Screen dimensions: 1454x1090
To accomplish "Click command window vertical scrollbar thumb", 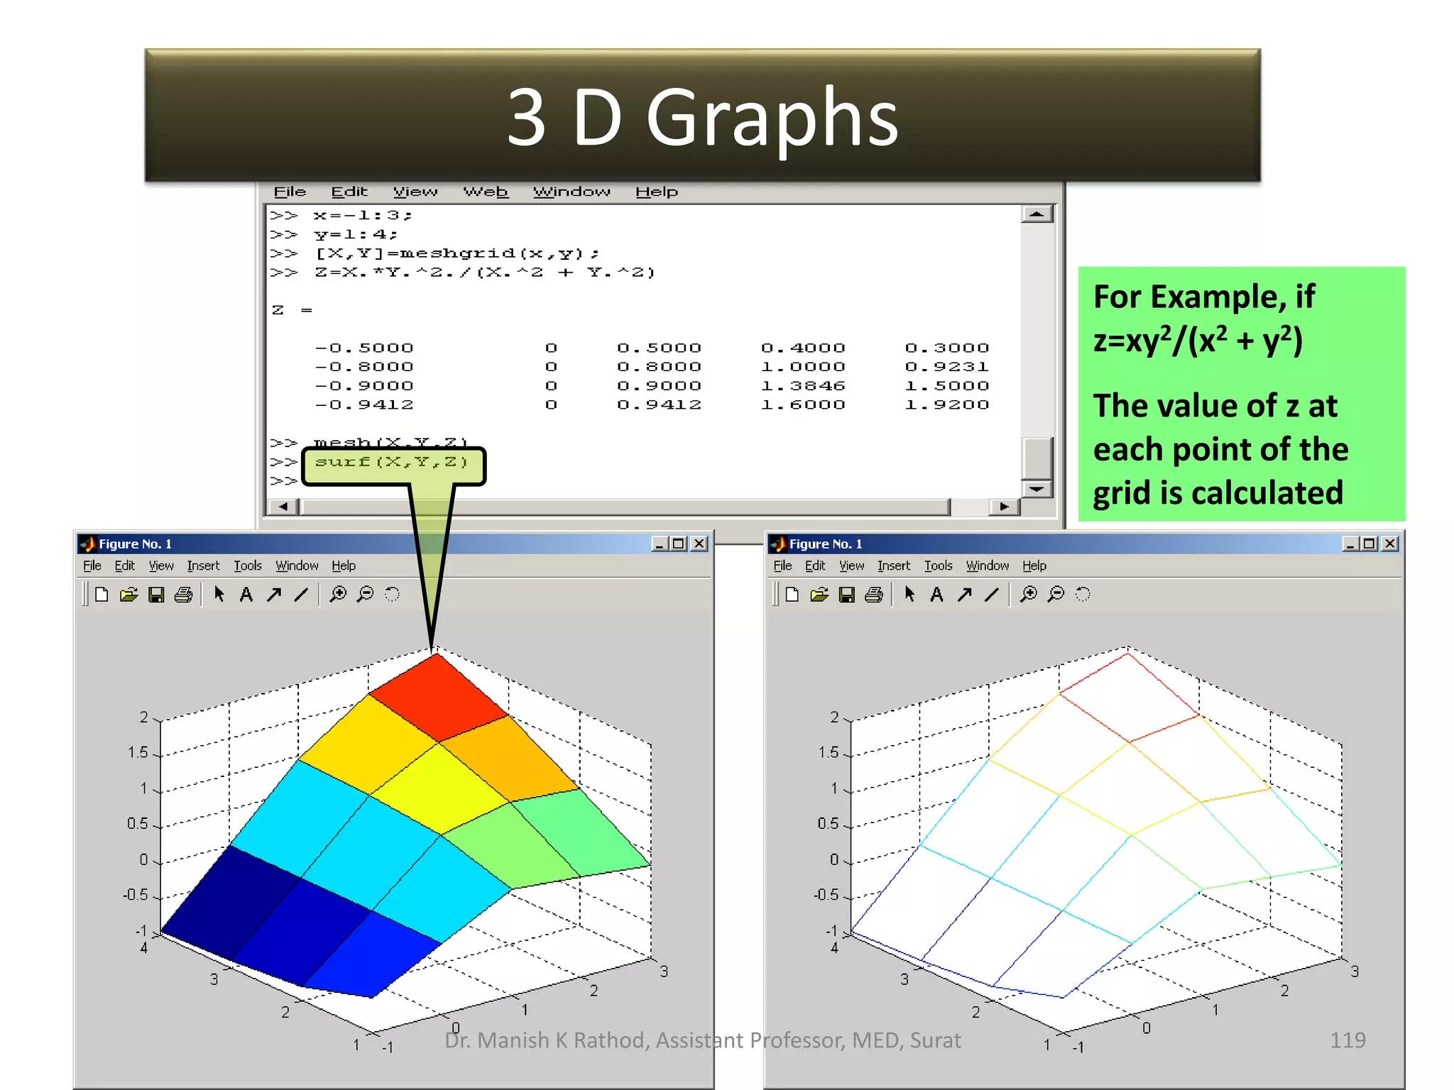I will 1037,458.
